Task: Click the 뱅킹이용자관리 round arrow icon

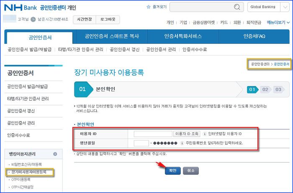Action: 55,154
